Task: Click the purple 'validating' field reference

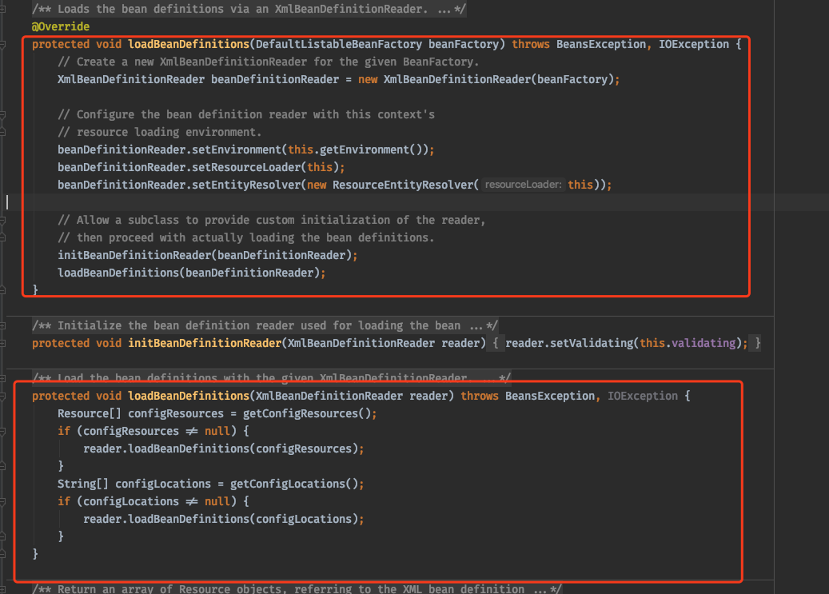Action: click(x=703, y=343)
